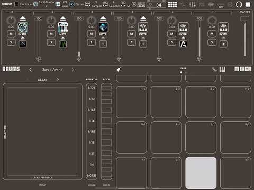Screen dimensions: 254x190
Task: Switch to next effect after DELAY
Action: [57, 80]
